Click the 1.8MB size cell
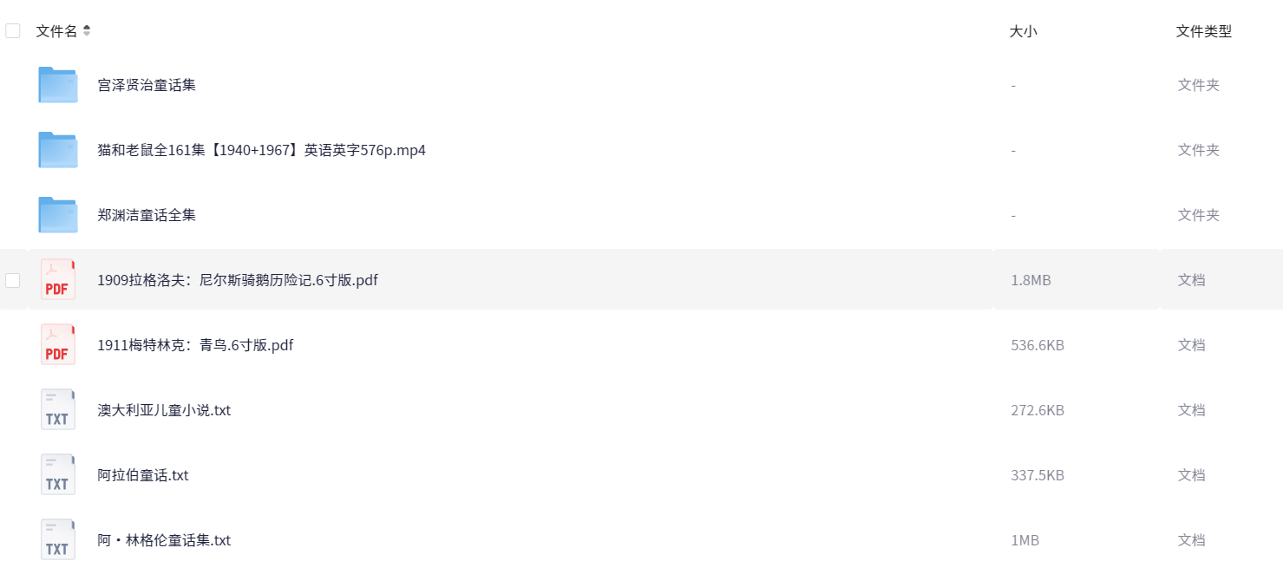This screenshot has width=1283, height=574. click(1031, 280)
